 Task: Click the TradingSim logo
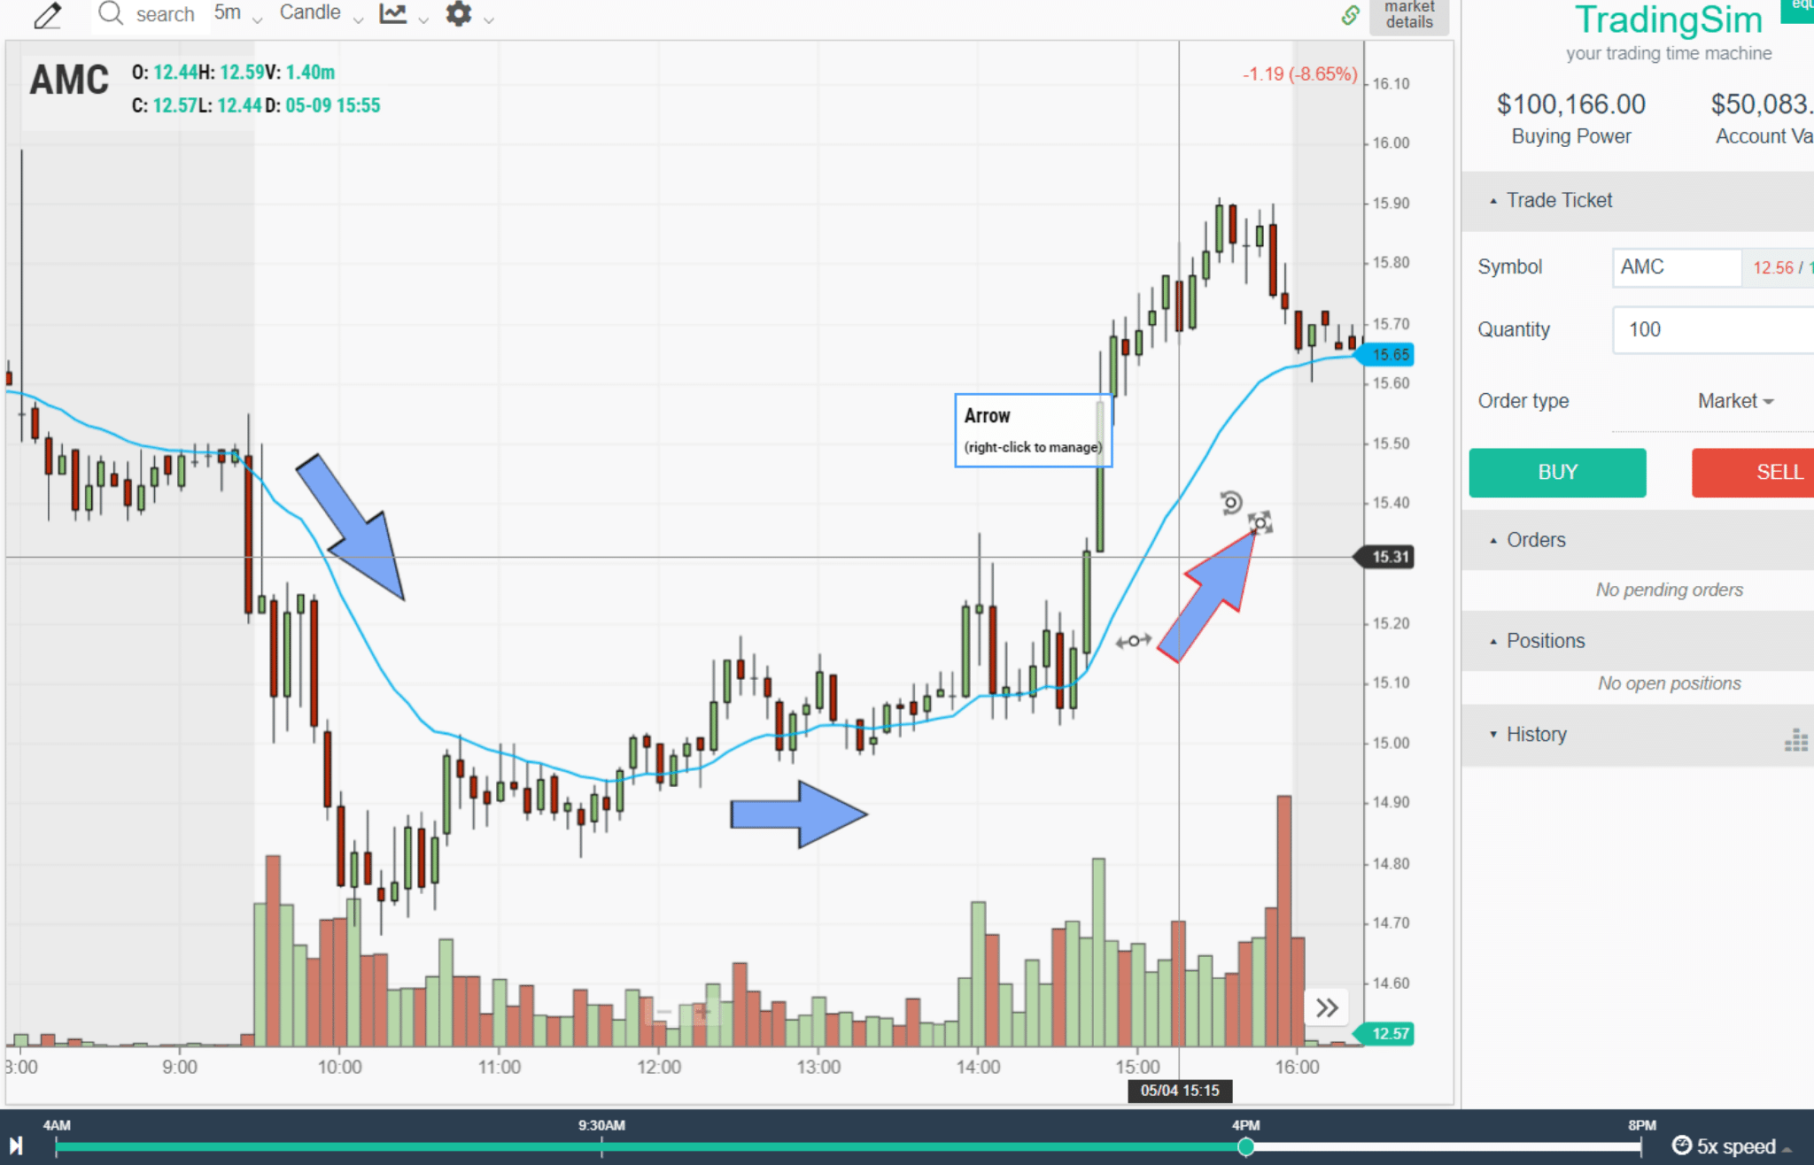click(x=1668, y=19)
